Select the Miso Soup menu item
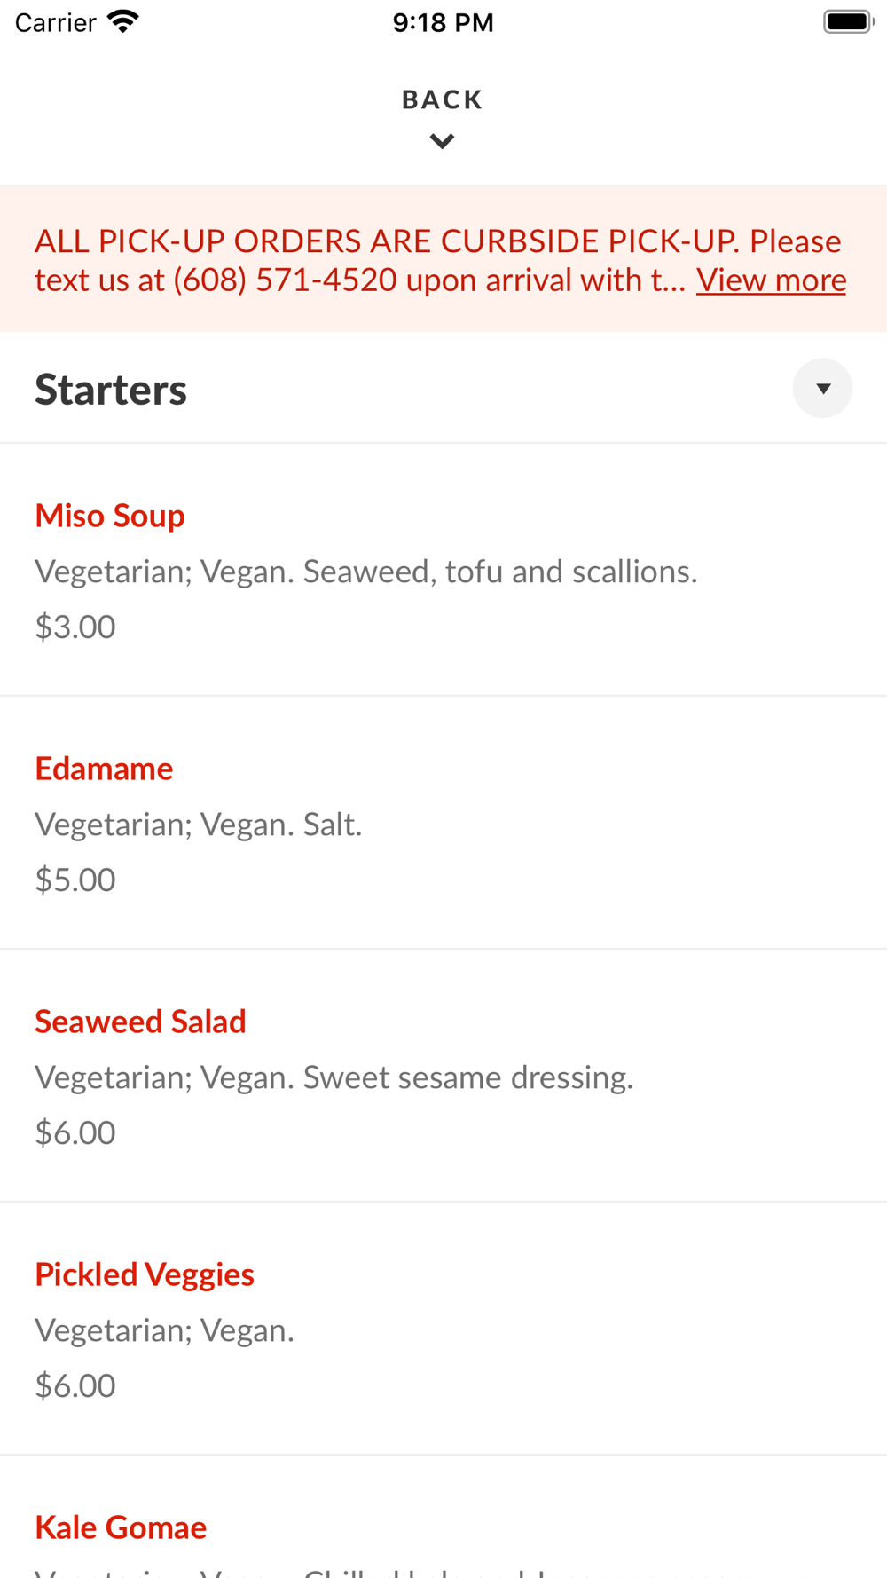The width and height of the screenshot is (887, 1578). tap(110, 516)
